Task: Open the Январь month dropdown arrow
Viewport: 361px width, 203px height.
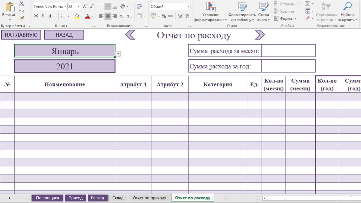Action: pyautogui.click(x=118, y=54)
